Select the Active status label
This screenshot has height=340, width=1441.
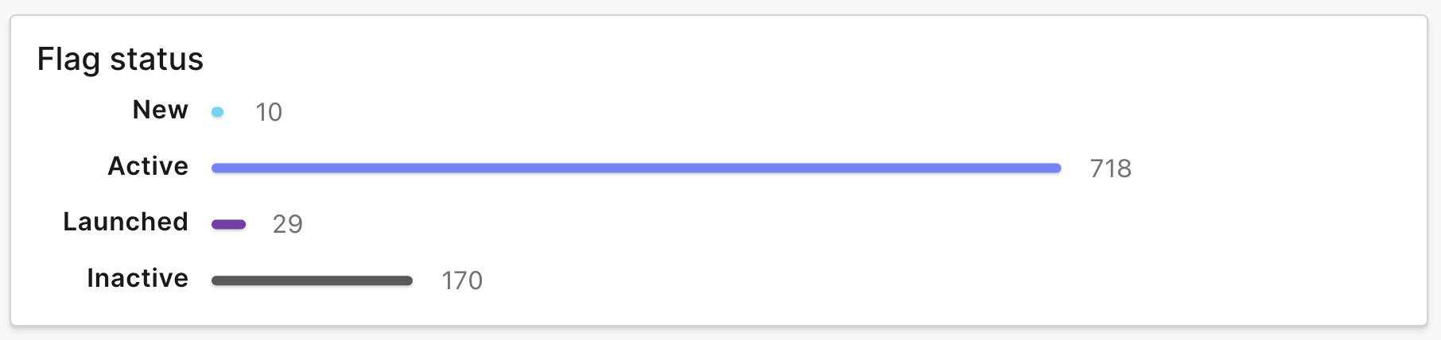148,166
